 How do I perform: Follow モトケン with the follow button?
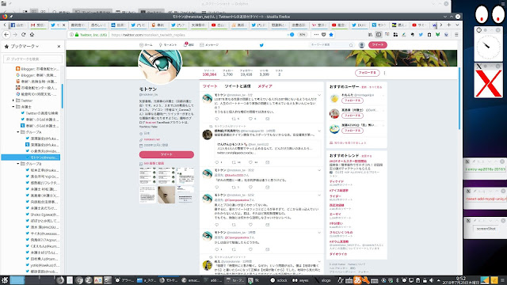pyautogui.click(x=367, y=73)
